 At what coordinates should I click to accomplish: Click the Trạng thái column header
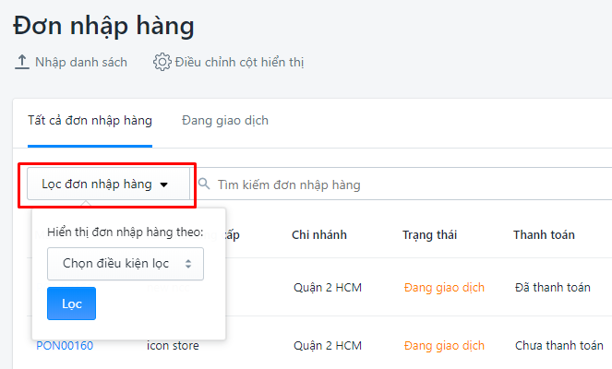(430, 235)
